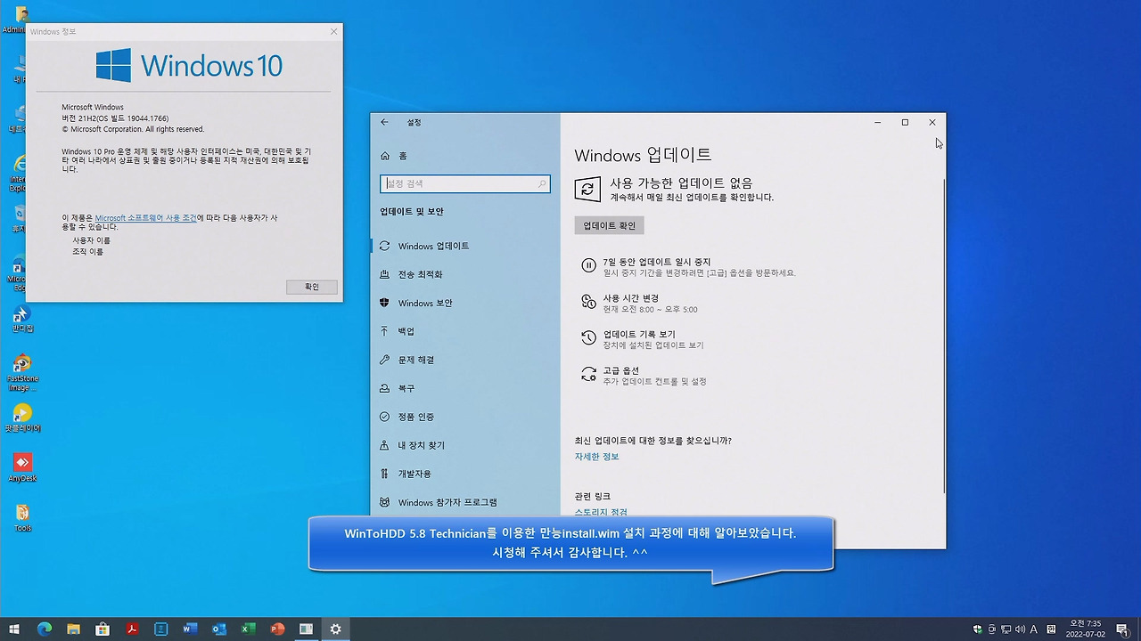Image resolution: width=1141 pixels, height=641 pixels.
Task: Click the magnifier icon in settings search box
Action: (x=541, y=184)
